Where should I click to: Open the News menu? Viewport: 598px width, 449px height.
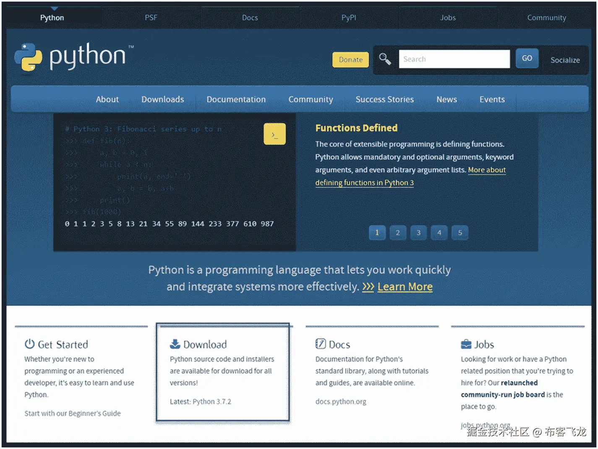tap(447, 99)
